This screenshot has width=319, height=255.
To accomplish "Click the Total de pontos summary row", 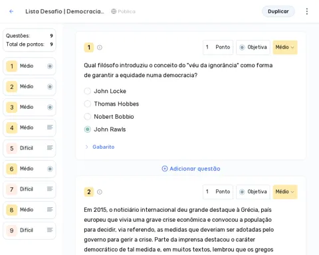I will click(x=29, y=44).
